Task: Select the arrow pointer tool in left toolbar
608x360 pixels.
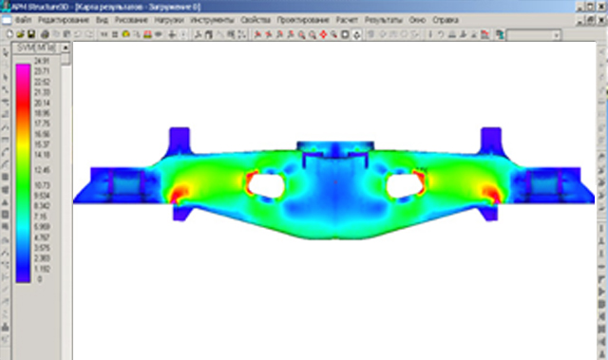Action: [6, 52]
